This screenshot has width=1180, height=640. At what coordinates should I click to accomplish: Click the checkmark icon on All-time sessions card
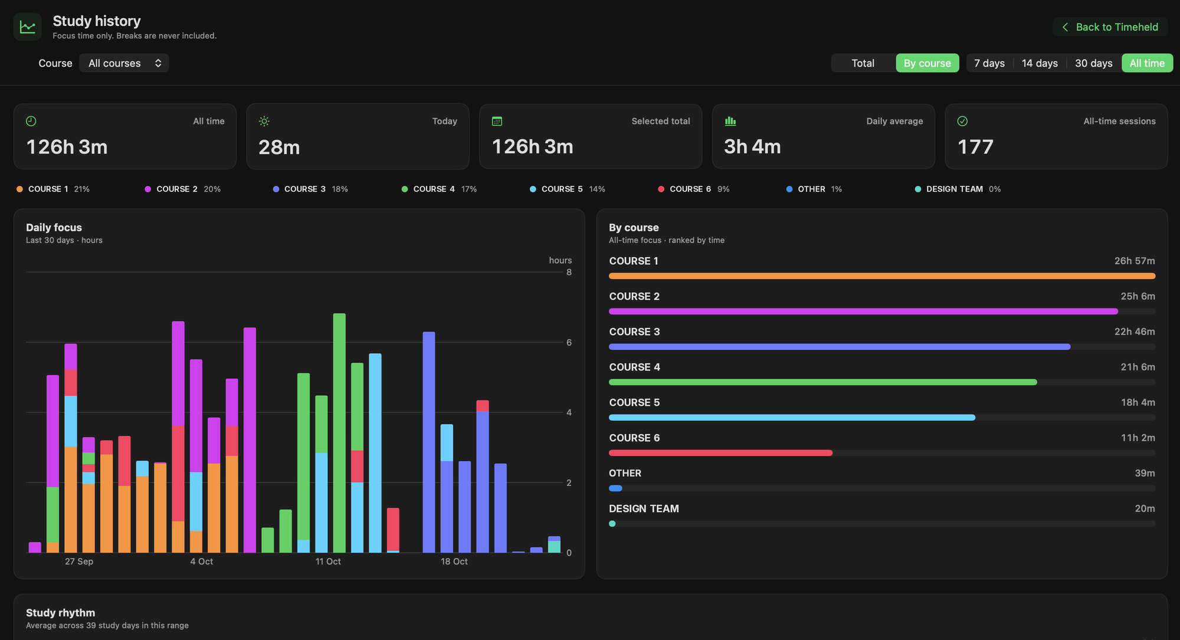click(962, 121)
